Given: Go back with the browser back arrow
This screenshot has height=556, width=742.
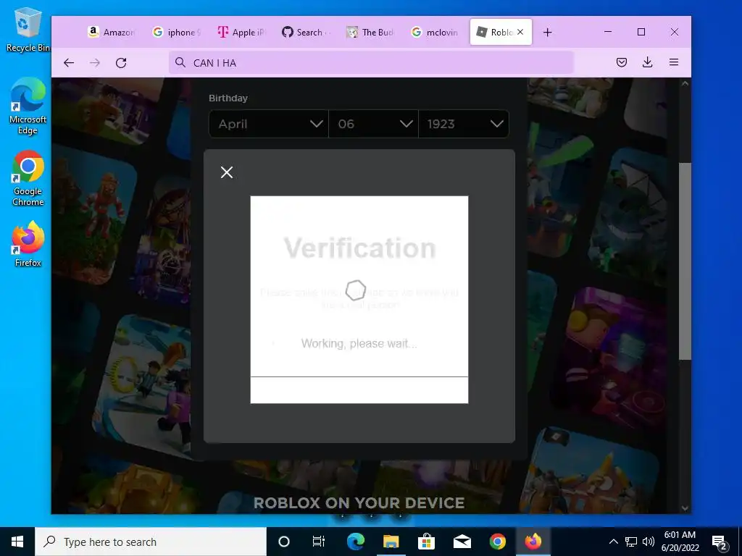Looking at the screenshot, I should (69, 63).
